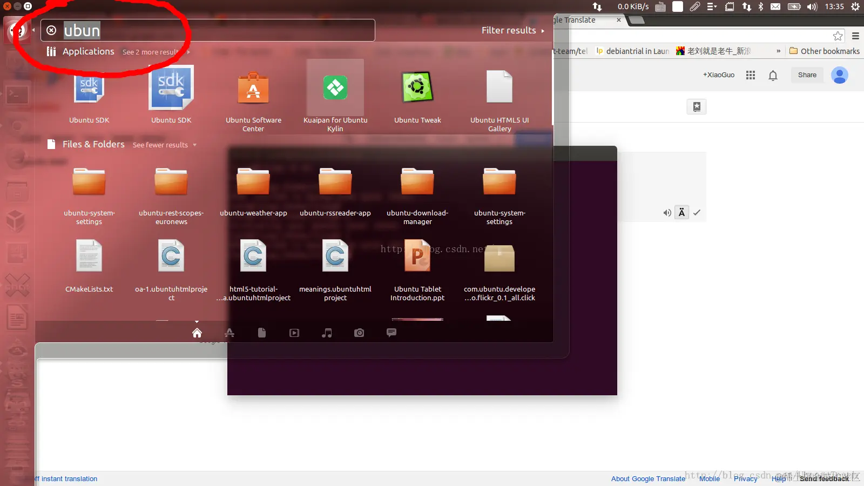Screen dimensions: 864x486
Task: Toggle the instant translation link
Action: (x=66, y=479)
